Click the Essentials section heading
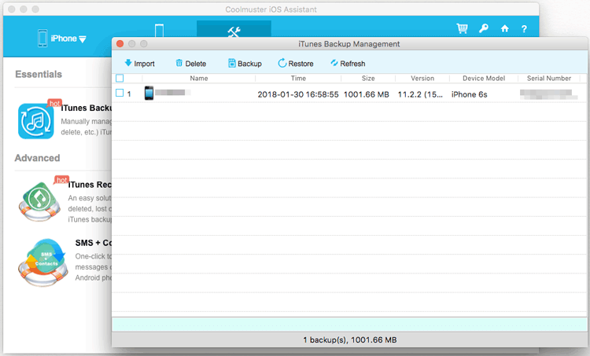590x356 pixels. tap(39, 74)
